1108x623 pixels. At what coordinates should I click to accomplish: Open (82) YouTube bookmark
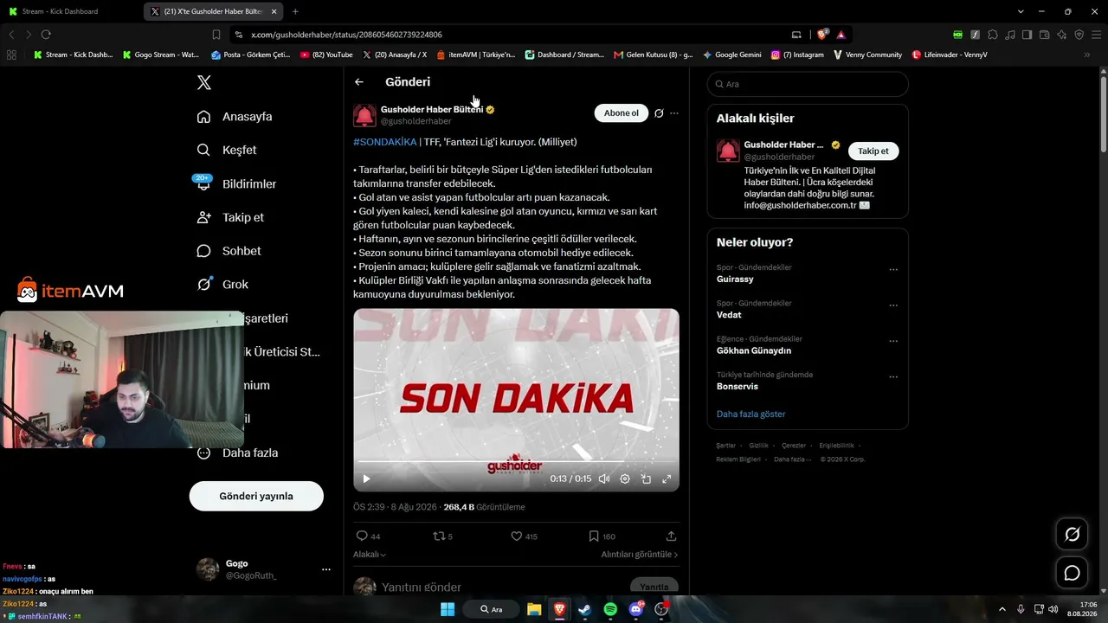click(x=326, y=55)
